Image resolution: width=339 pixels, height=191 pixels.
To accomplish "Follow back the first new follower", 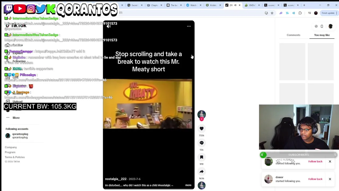I will point(315,161).
